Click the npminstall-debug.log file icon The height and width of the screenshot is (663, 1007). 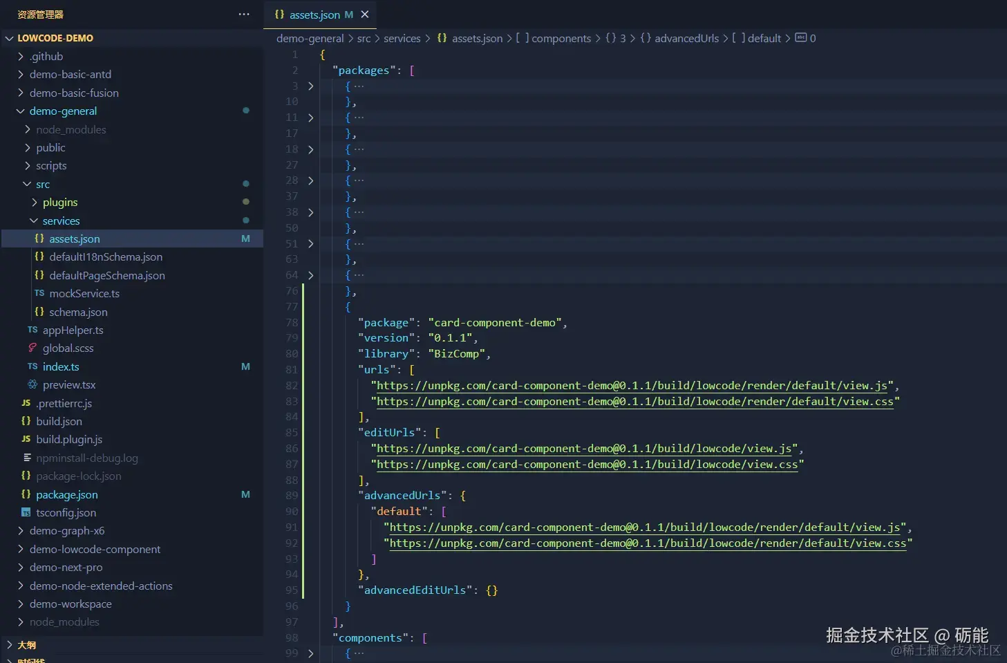(x=26, y=458)
